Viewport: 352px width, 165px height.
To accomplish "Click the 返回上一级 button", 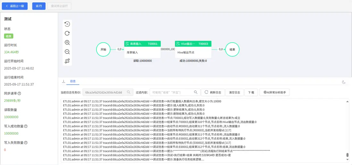I will pyautogui.click(x=15, y=6).
